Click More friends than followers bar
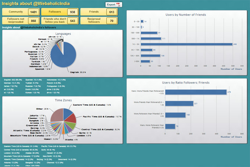This screenshot has height=167, width=250. pos(179,103)
